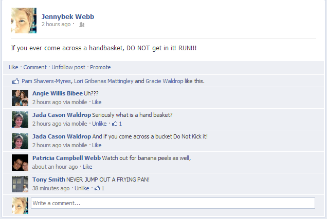The image size is (327, 219).
Task: Open Angie Willis Bibee's avatar thumbnail
Action: 20,98
